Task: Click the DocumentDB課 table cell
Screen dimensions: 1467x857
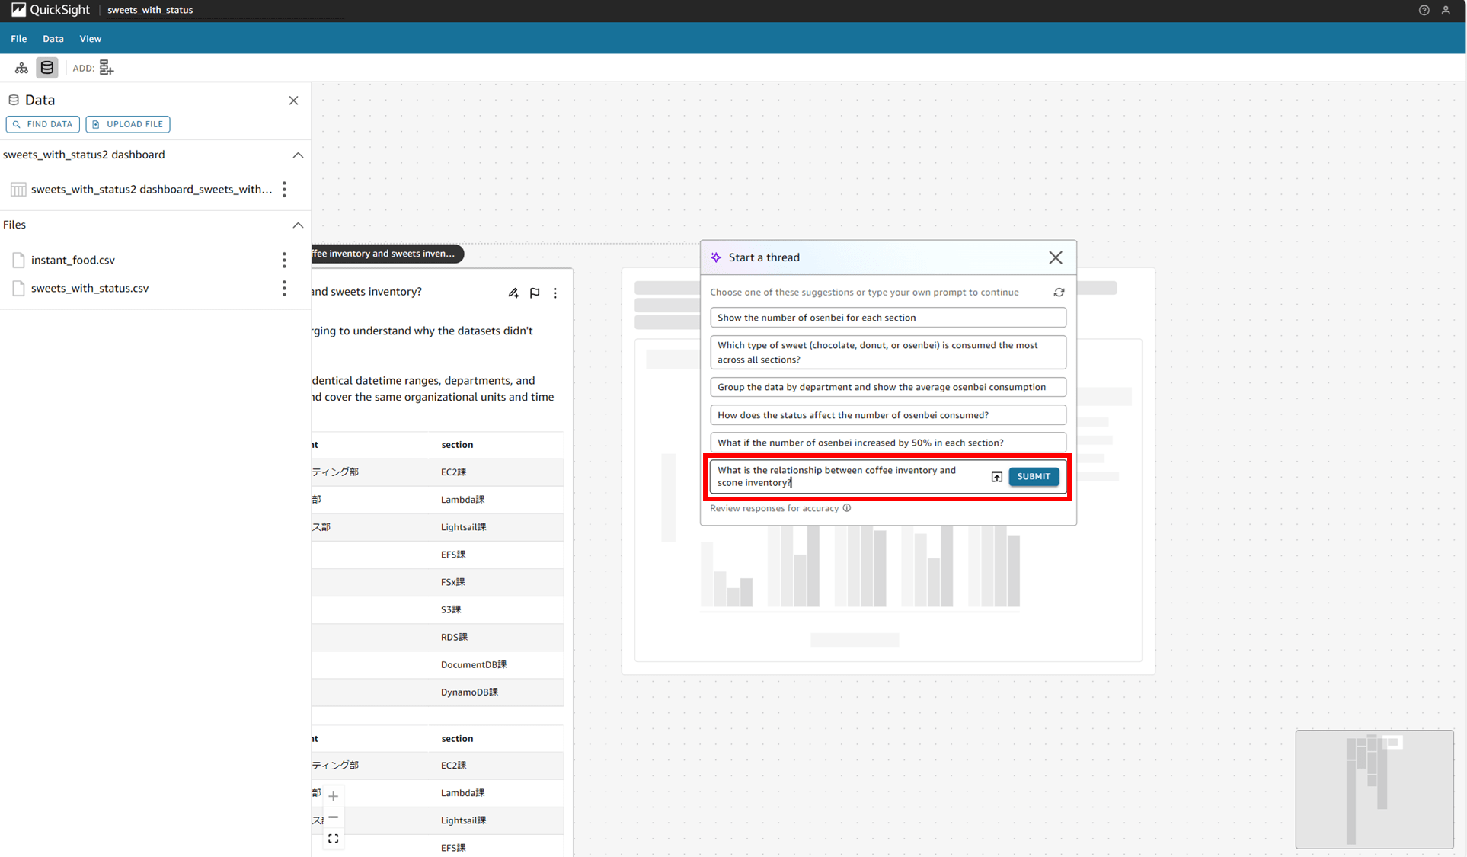Action: 474,665
